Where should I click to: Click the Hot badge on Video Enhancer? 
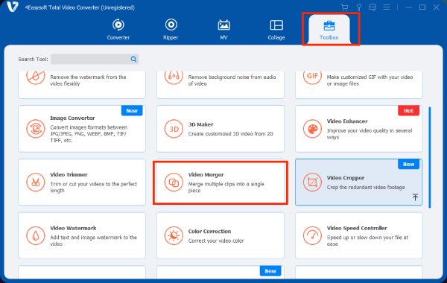[x=408, y=110]
